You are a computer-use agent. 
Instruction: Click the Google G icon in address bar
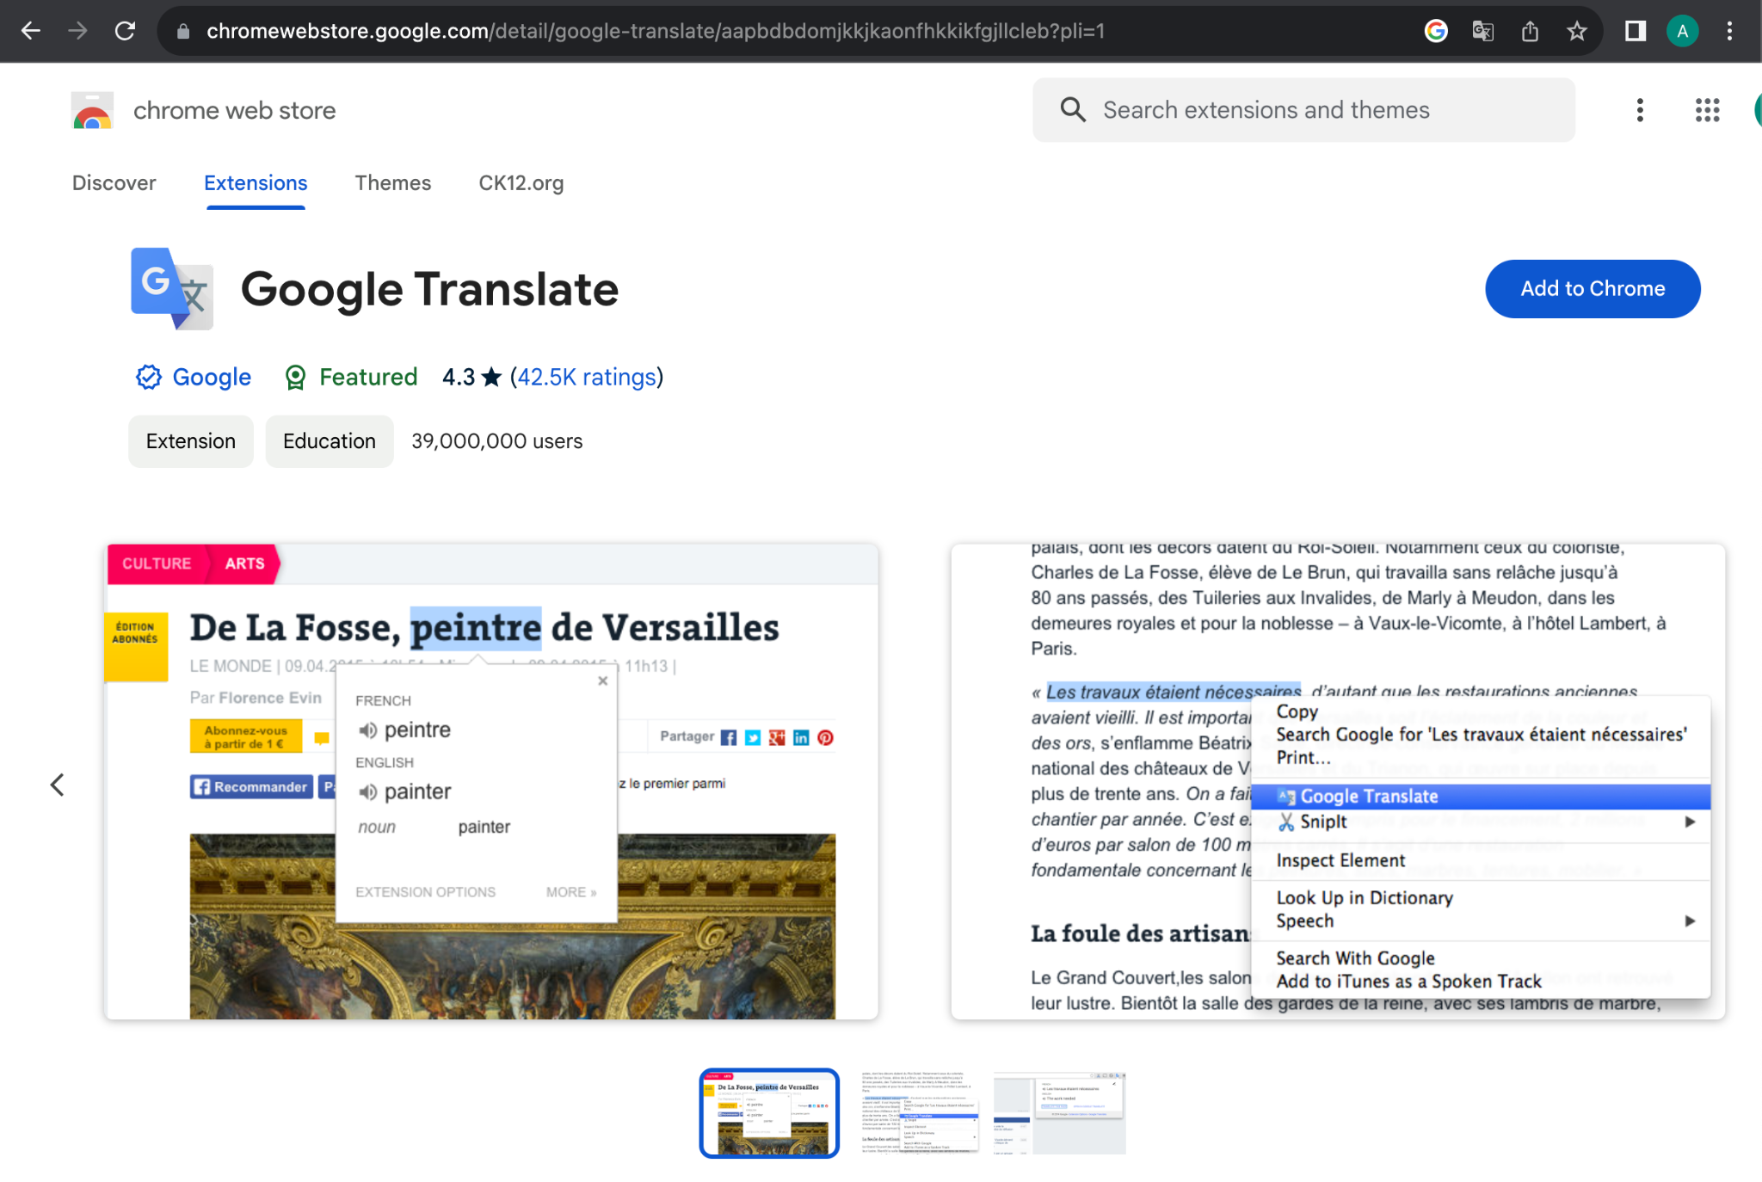tap(1436, 32)
